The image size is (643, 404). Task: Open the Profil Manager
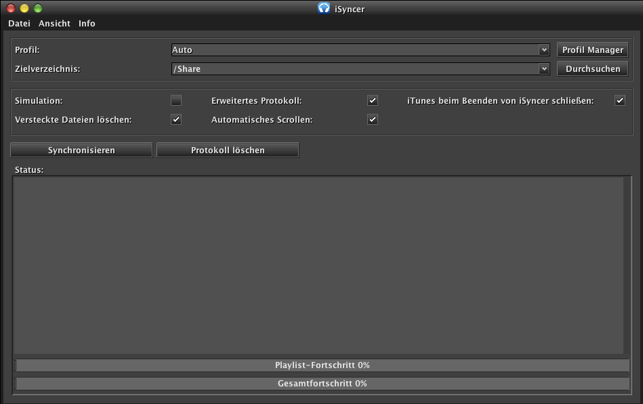click(x=593, y=49)
